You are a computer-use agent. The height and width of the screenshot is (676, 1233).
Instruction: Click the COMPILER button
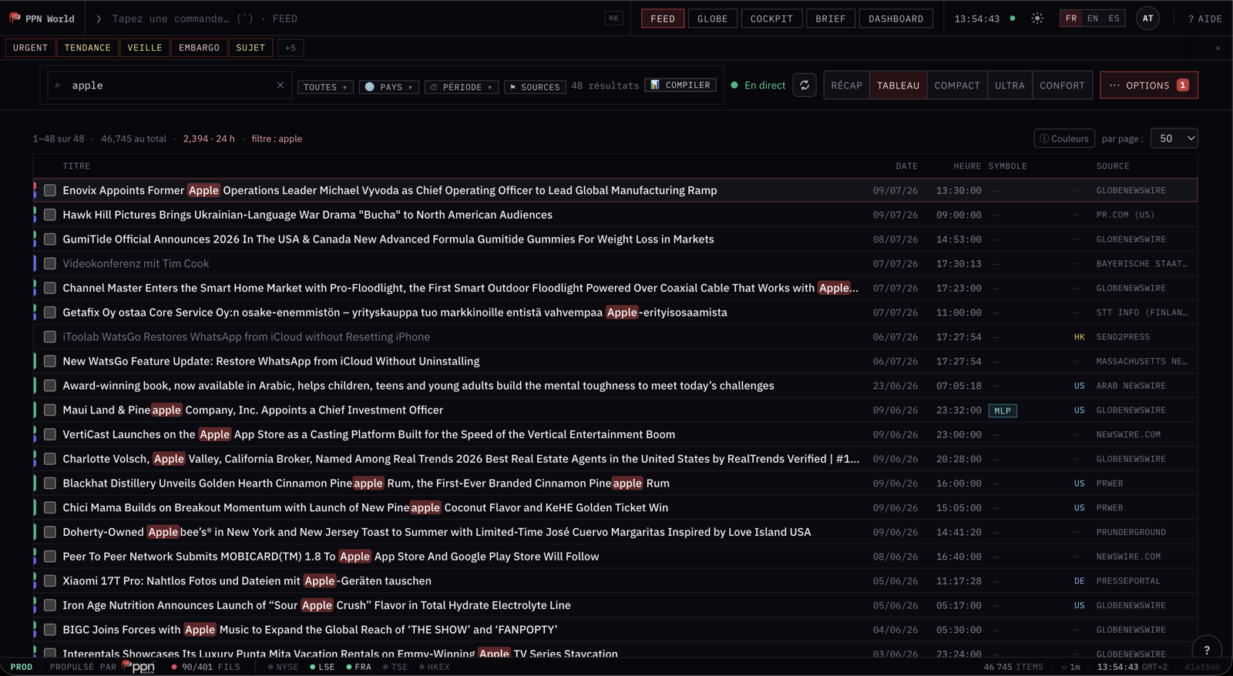[x=680, y=85]
